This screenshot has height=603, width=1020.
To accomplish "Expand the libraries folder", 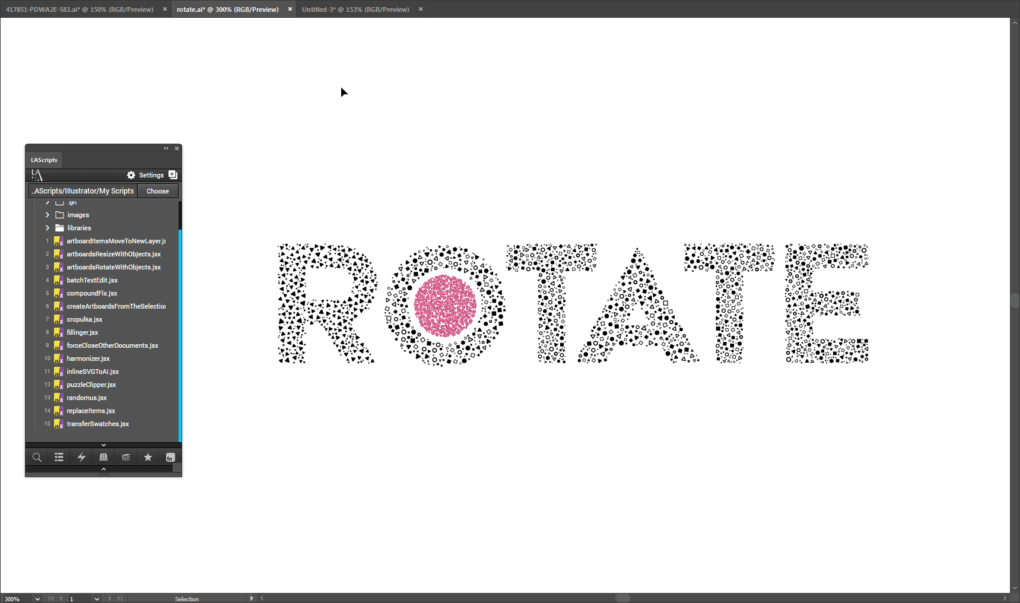I will pyautogui.click(x=47, y=228).
